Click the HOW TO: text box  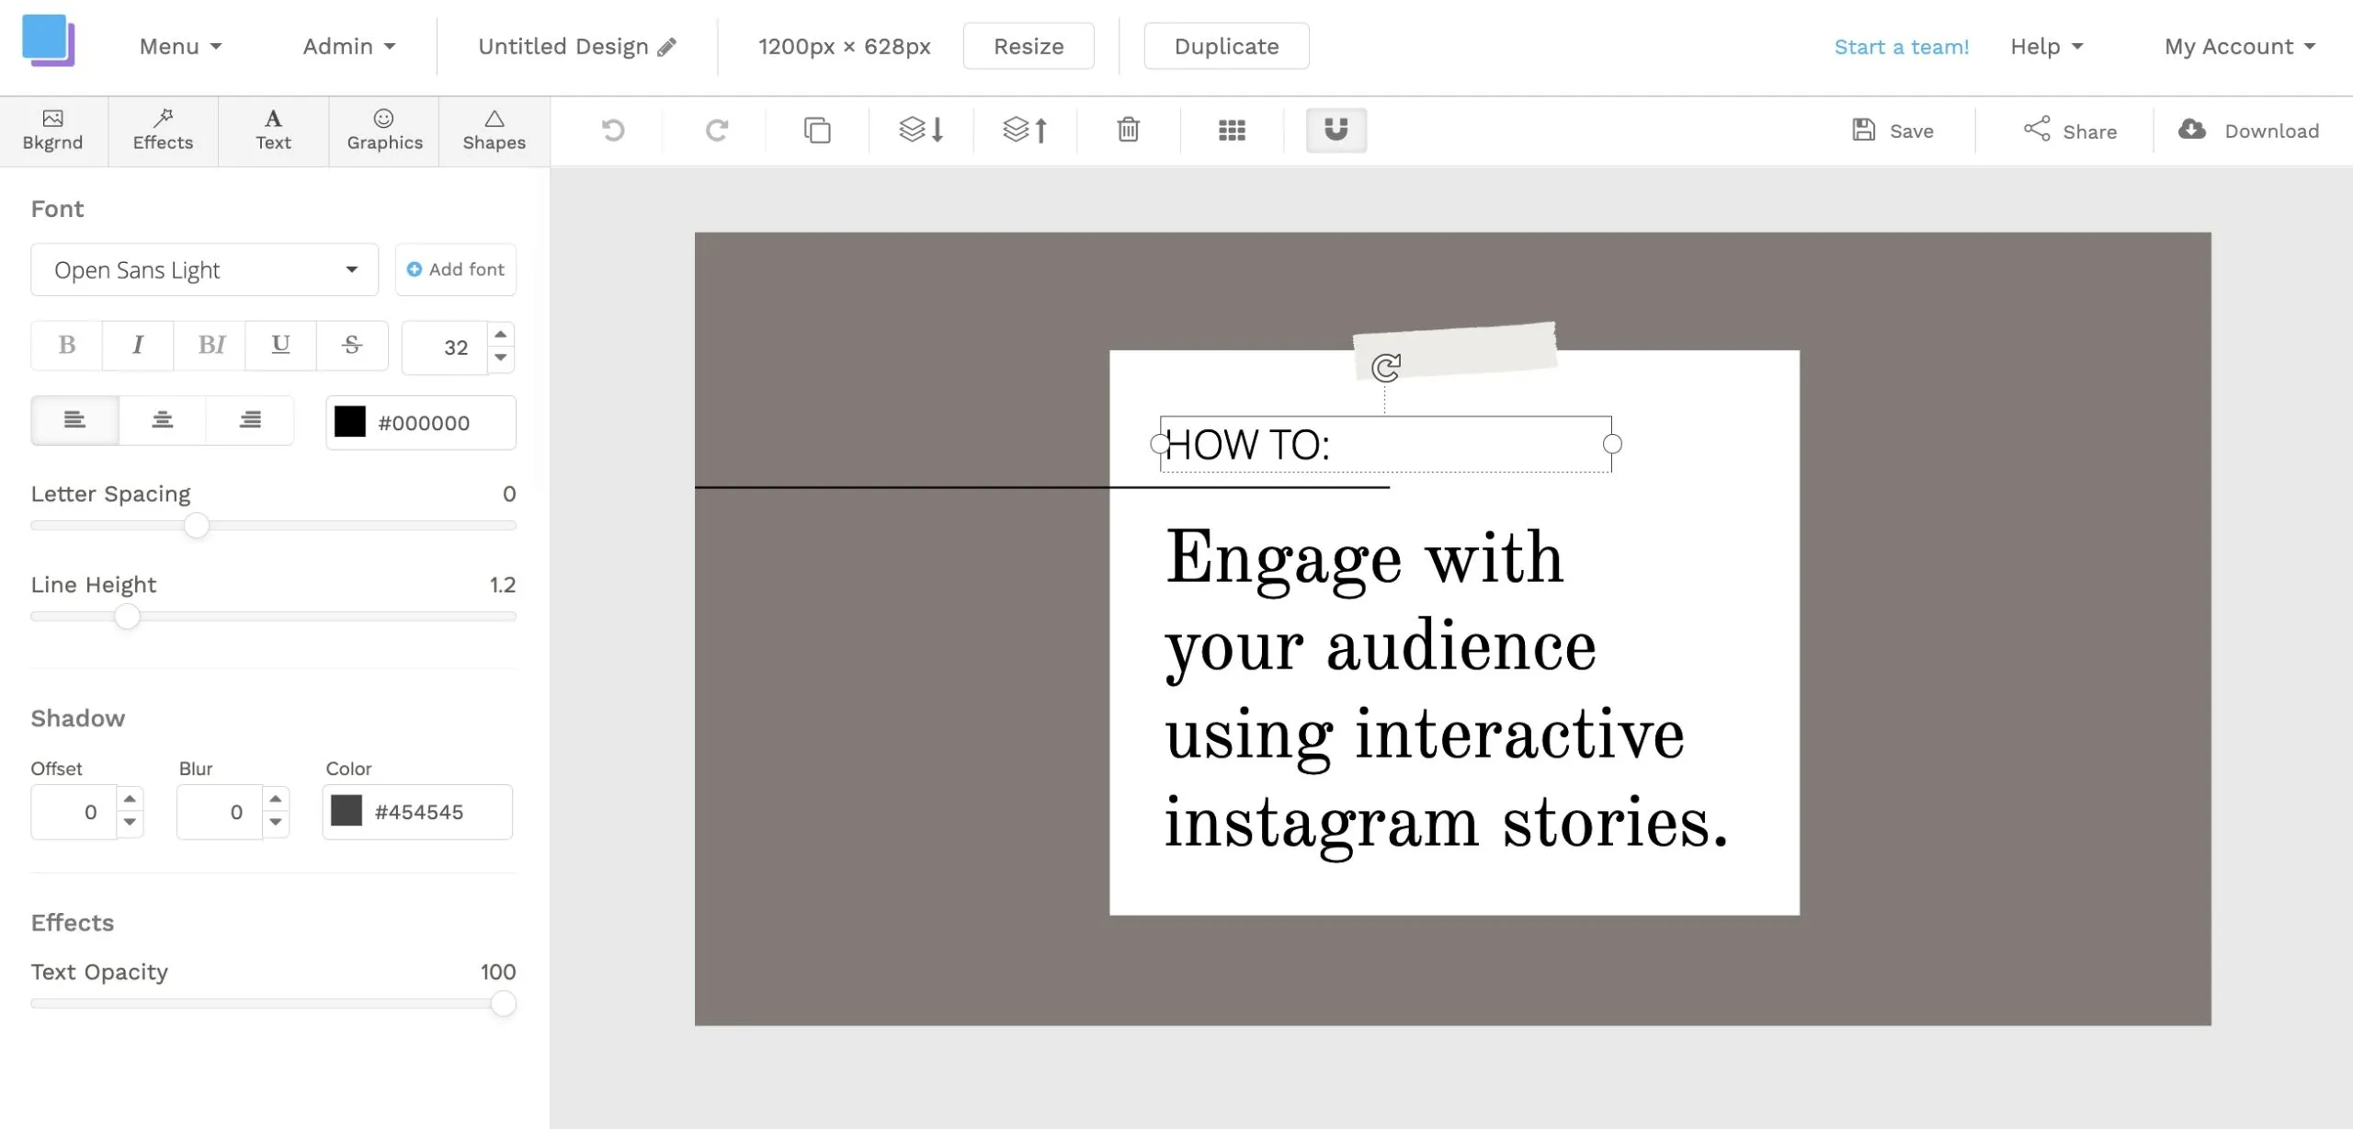coord(1385,445)
